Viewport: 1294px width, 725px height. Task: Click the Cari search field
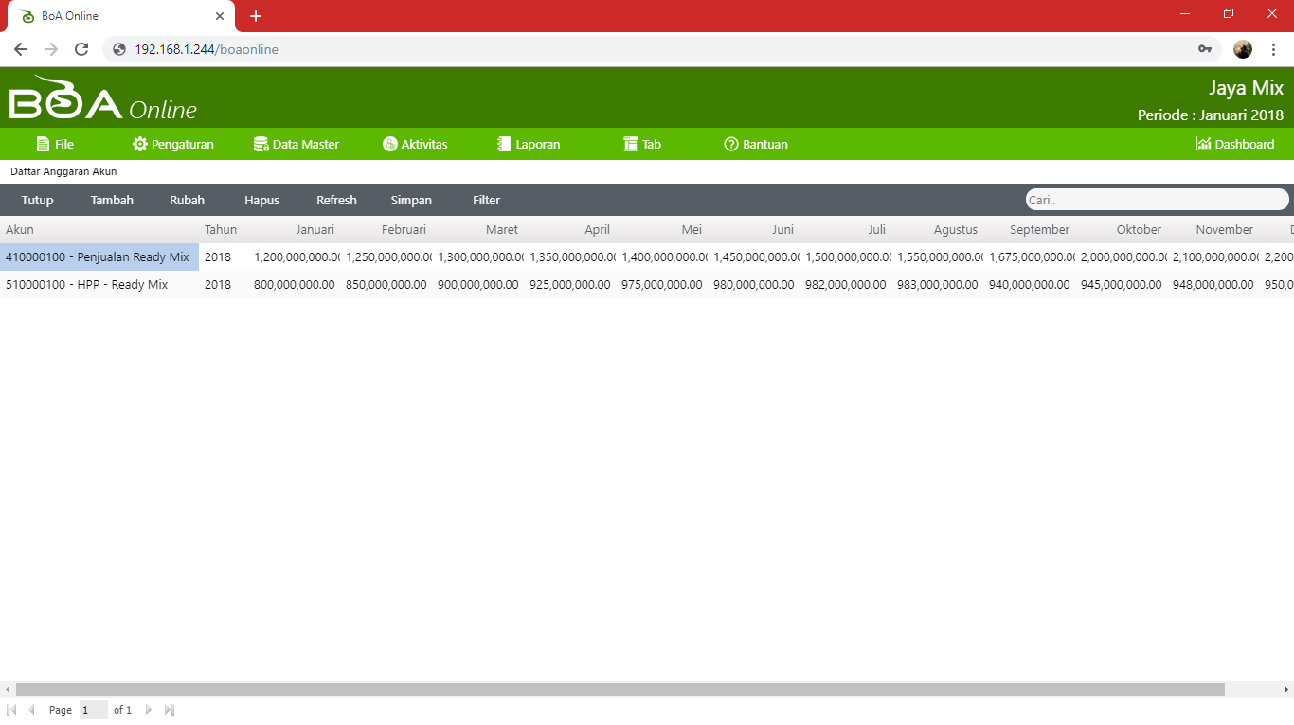click(x=1156, y=200)
